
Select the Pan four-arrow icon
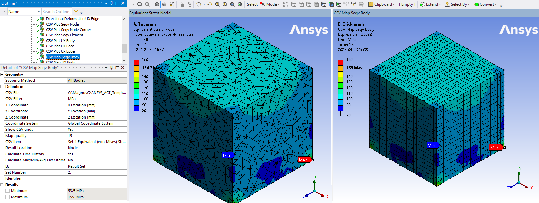point(210,4)
